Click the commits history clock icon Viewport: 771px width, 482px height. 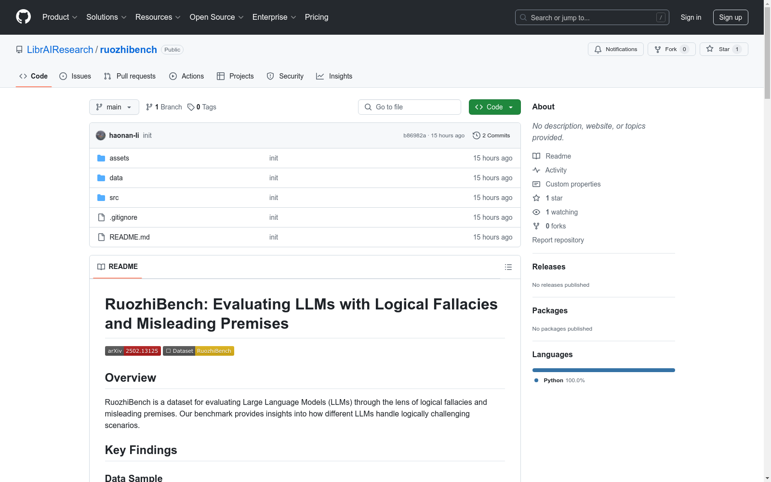coord(476,135)
